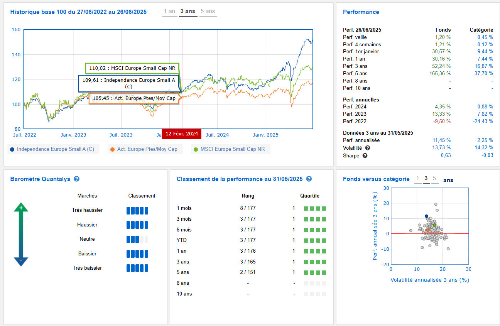Click green index dot in scatter plot

coord(434,225)
